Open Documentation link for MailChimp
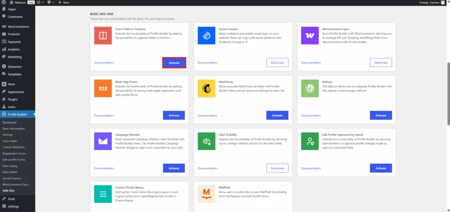 pos(207,115)
